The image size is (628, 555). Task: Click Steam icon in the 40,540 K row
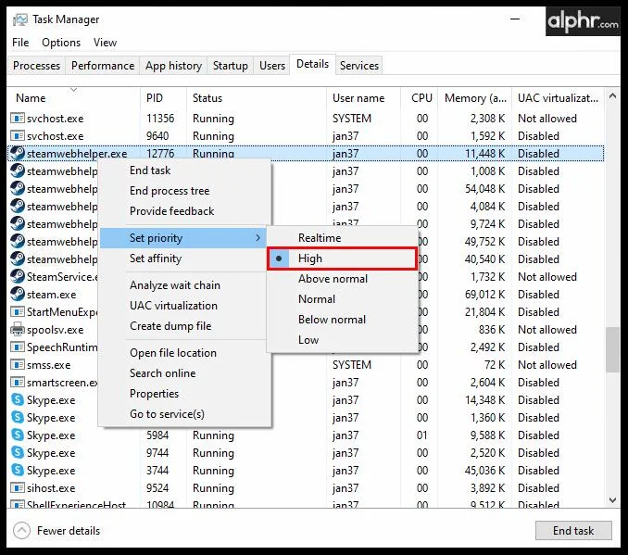pos(18,259)
